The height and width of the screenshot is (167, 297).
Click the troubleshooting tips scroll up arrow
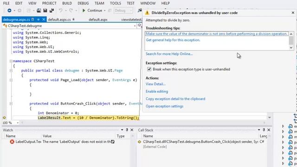coord(291,34)
